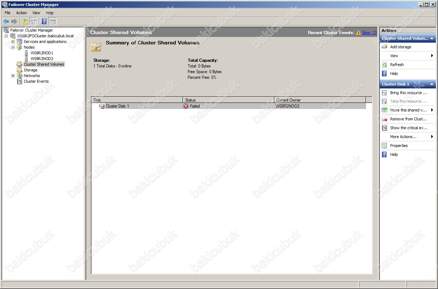
Task: Open the Help menu
Action: point(50,13)
